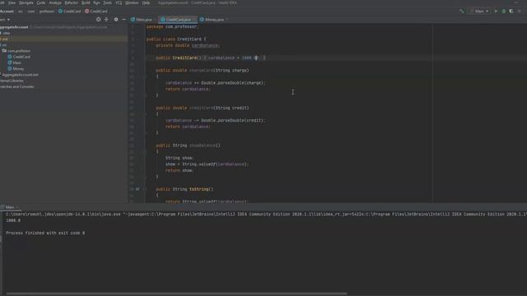
Task: Click the 'private double cardbalance' field line
Action: click(x=188, y=45)
